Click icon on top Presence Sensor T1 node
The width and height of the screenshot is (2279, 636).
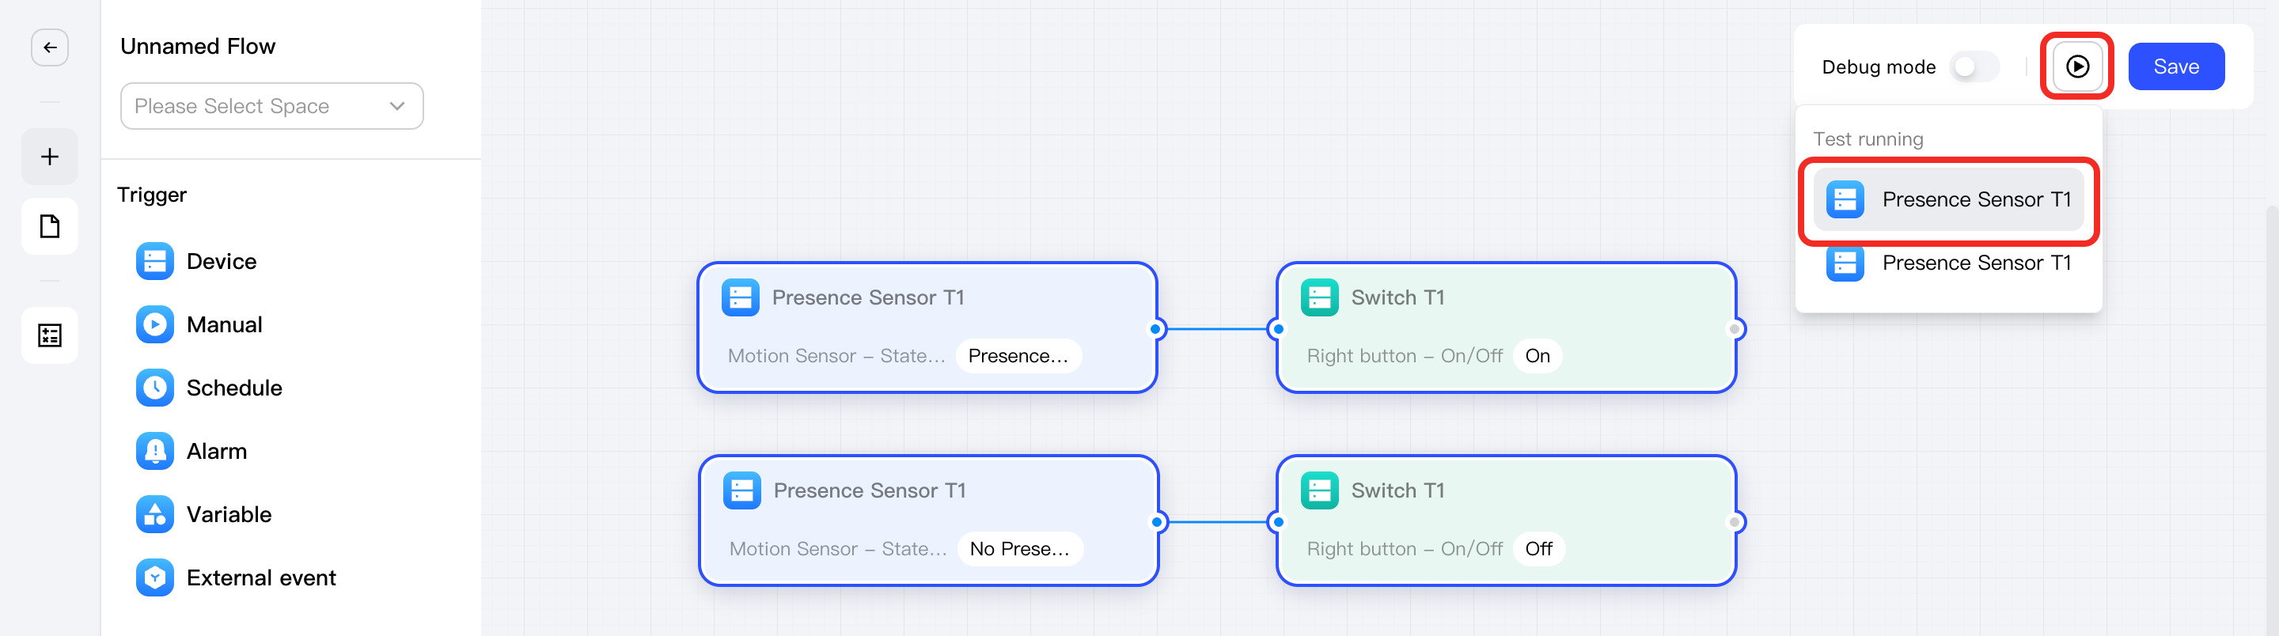coord(741,297)
